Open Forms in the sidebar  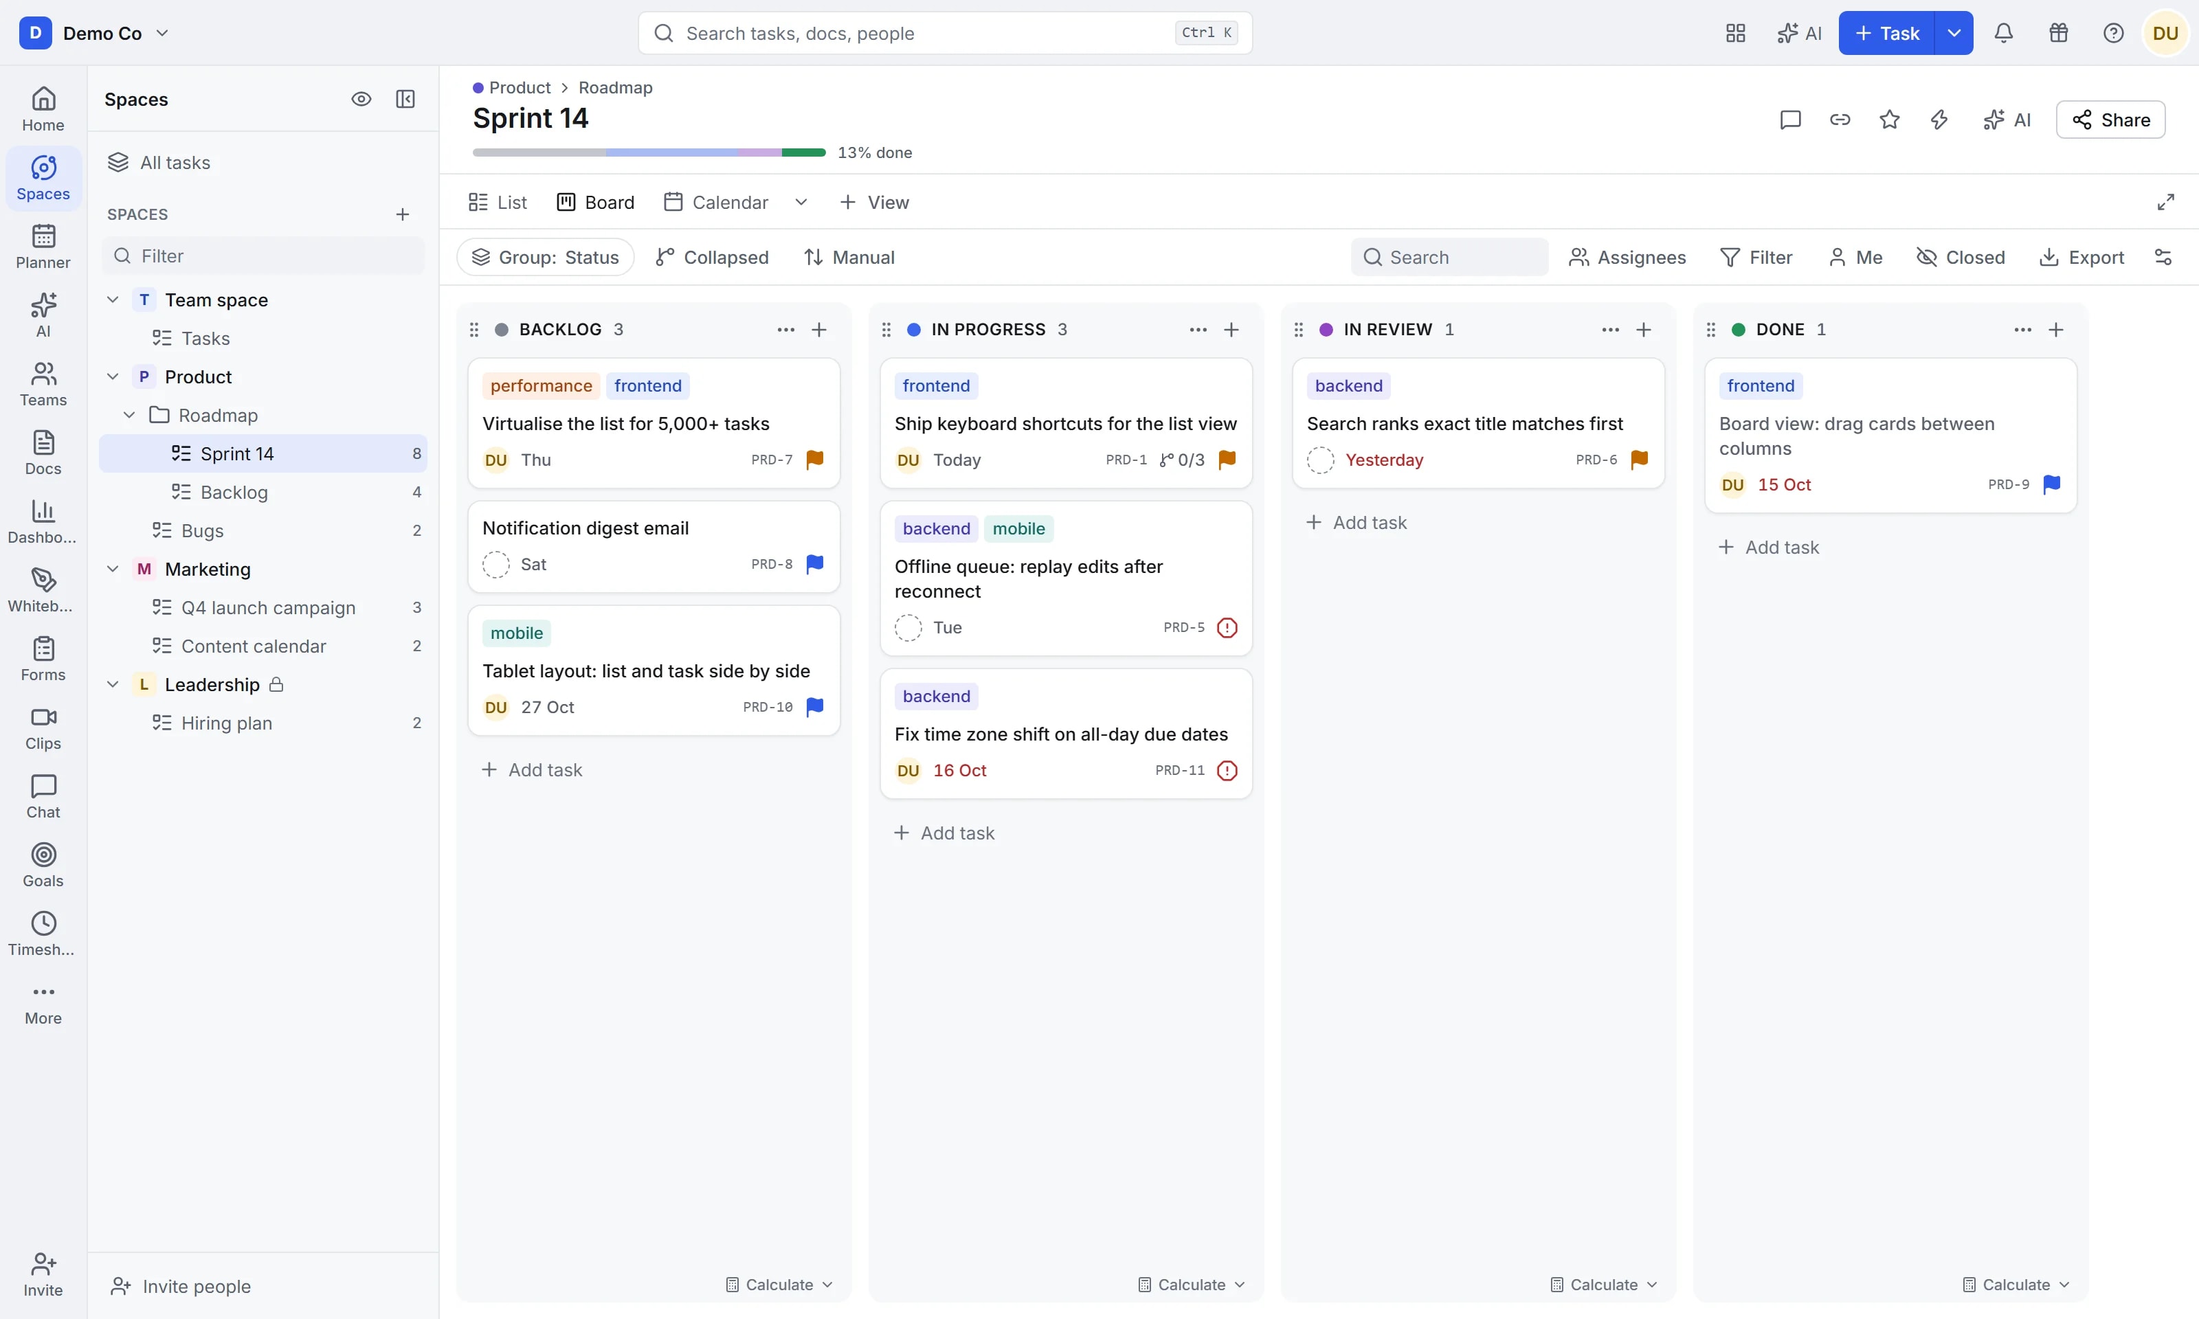[x=43, y=659]
